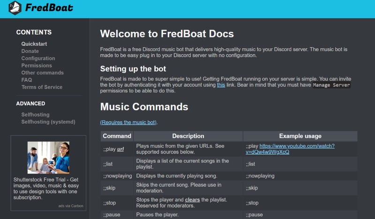
Task: Click the 'Welcome to FredBoat Docs' heading
Action: (x=167, y=34)
